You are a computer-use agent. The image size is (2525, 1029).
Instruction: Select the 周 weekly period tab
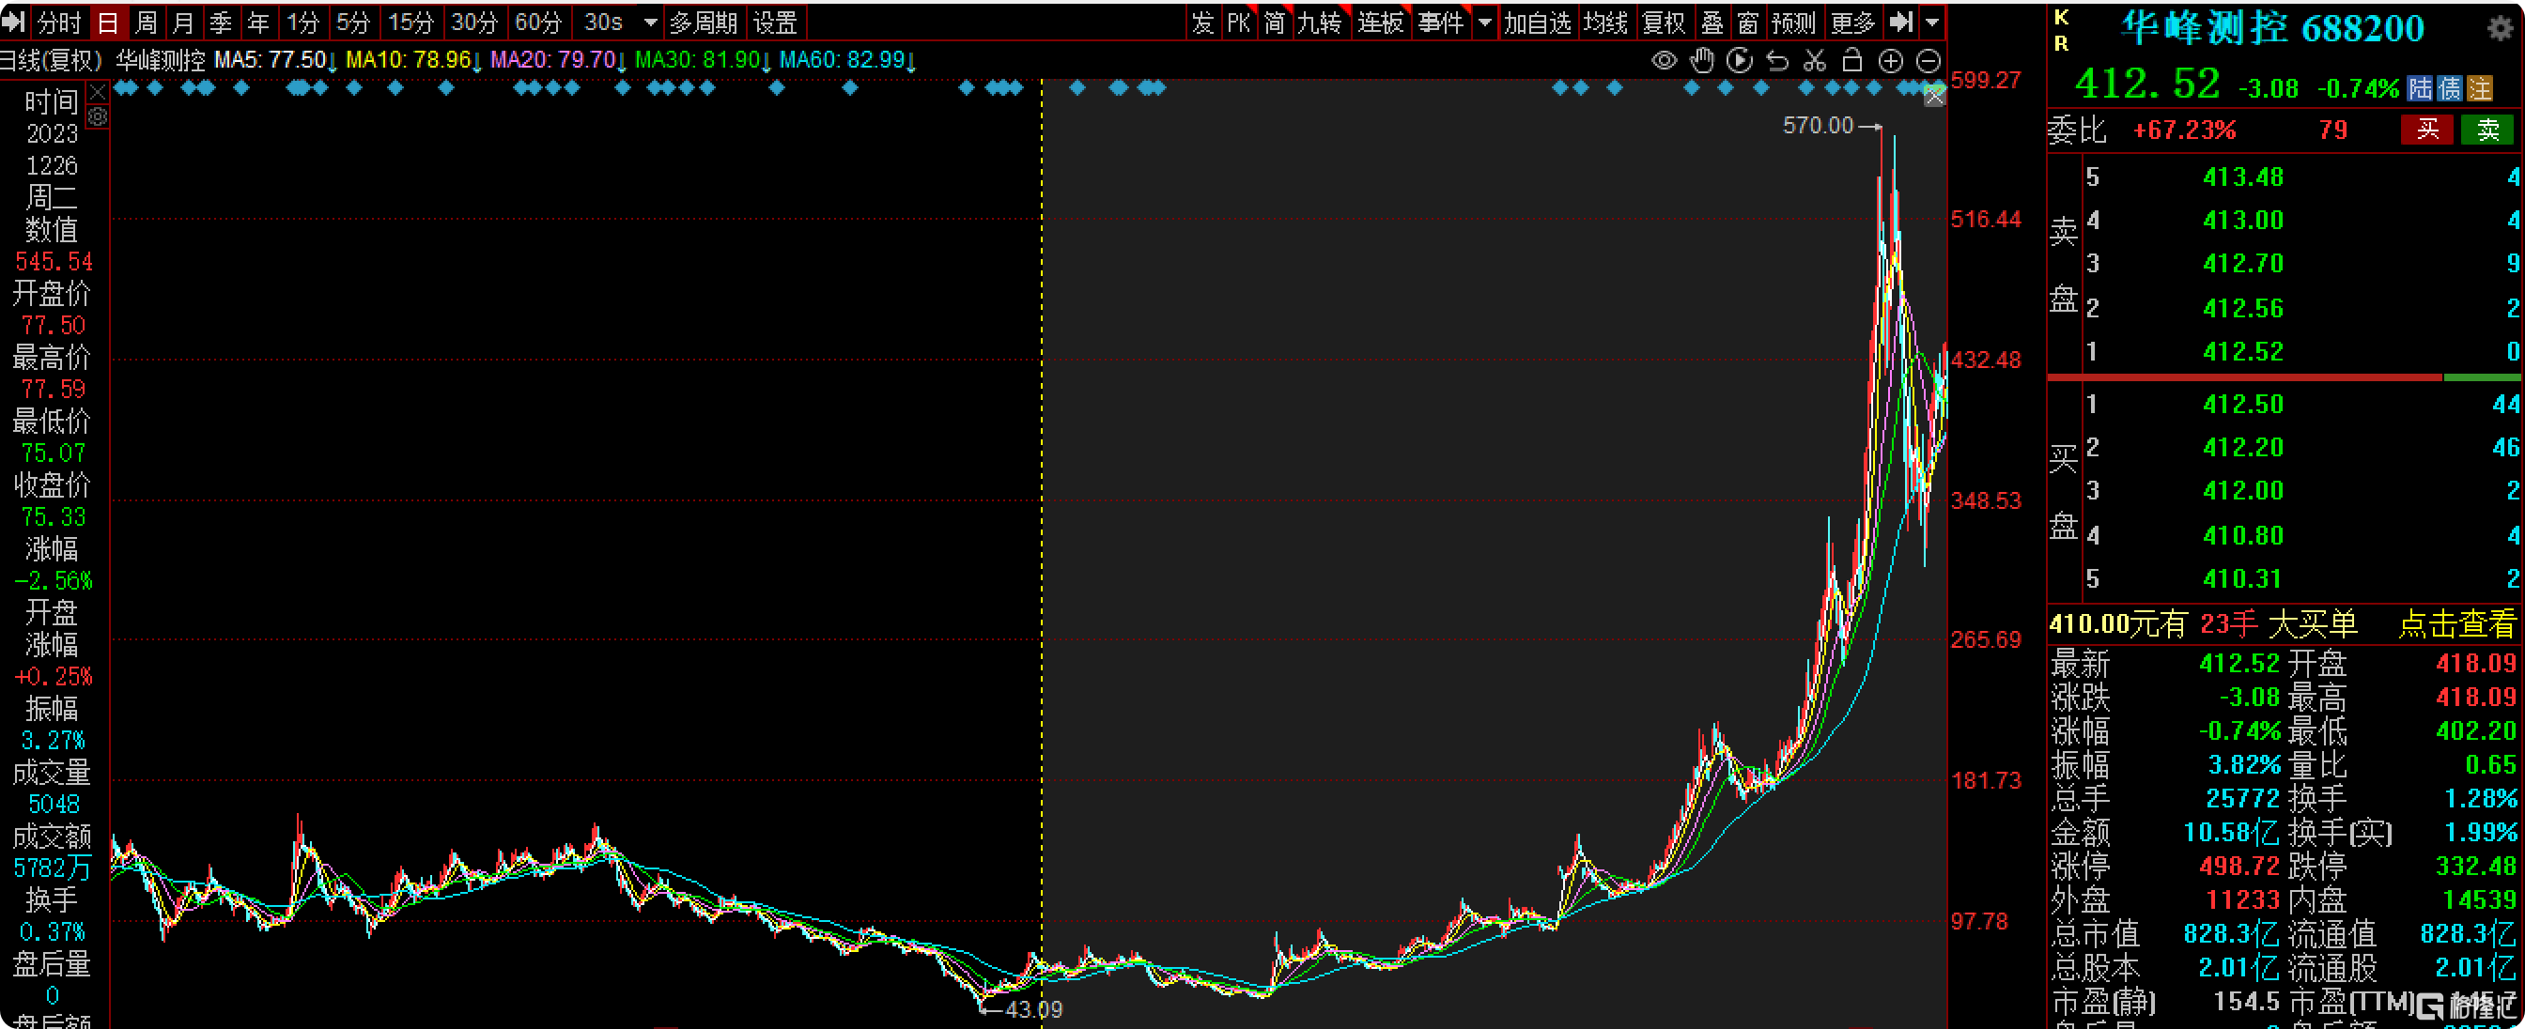146,22
